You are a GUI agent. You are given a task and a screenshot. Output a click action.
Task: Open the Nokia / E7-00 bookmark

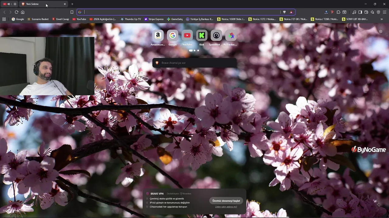tap(293, 19)
